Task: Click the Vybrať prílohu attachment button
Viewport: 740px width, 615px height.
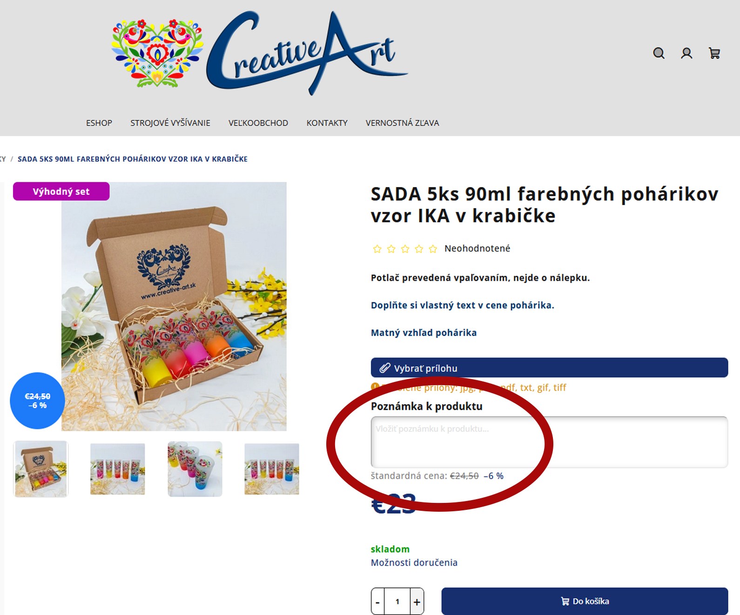Action: (549, 368)
